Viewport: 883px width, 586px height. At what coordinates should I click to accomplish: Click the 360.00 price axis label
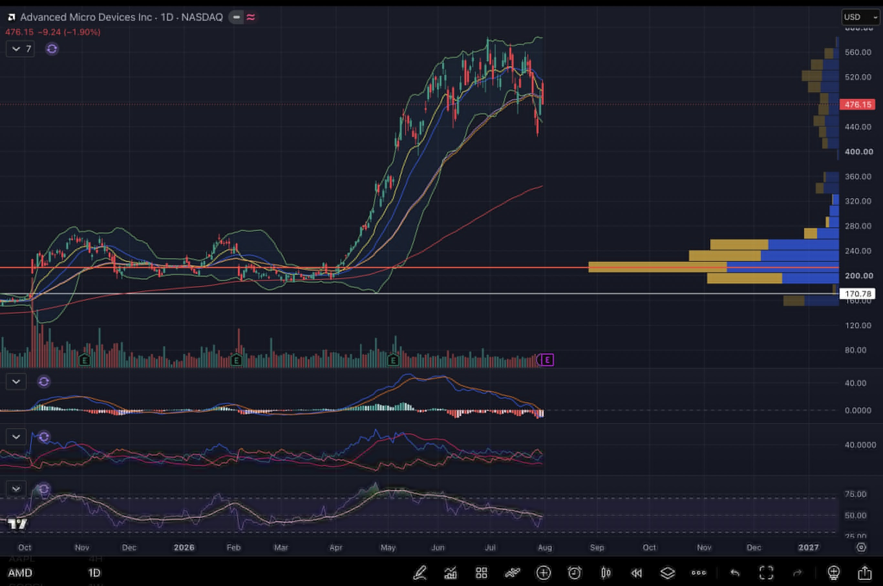tap(858, 176)
